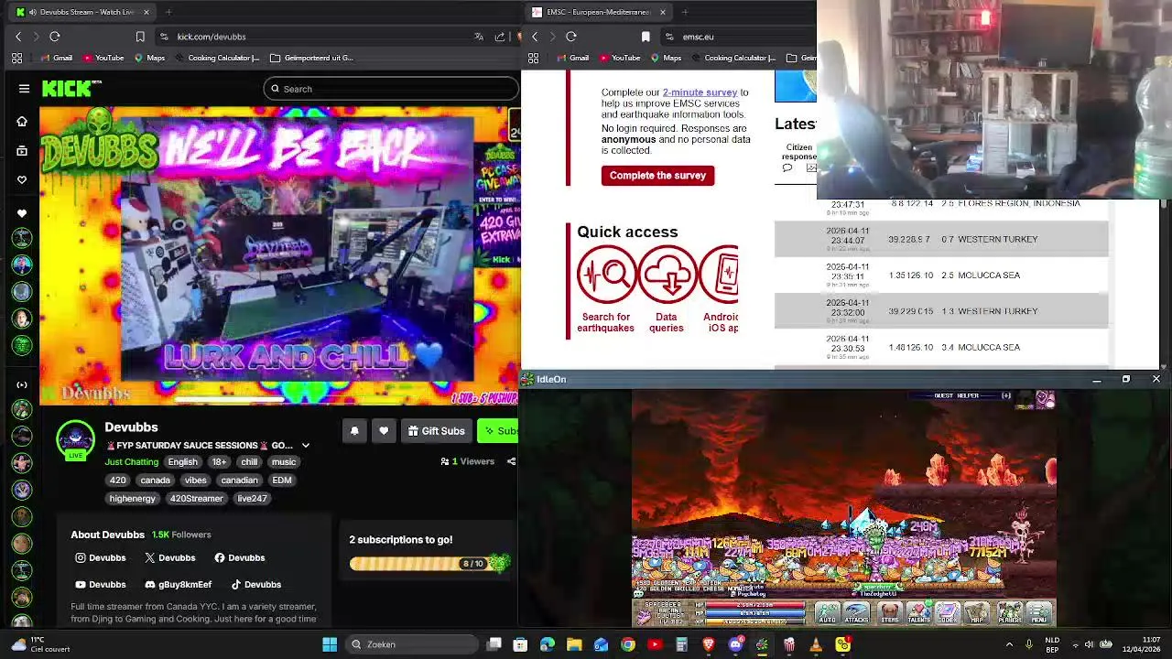This screenshot has width=1172, height=659.
Task: Select Molucca Sea 23:35:11 earthquake row
Action: click(941, 275)
